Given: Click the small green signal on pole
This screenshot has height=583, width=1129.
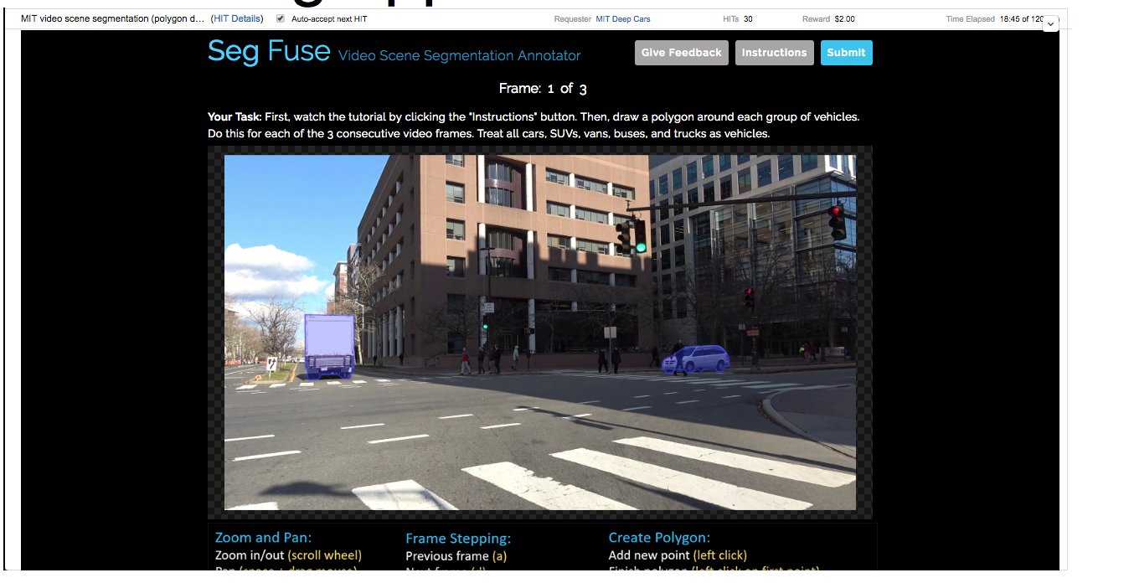Looking at the screenshot, I should [484, 326].
